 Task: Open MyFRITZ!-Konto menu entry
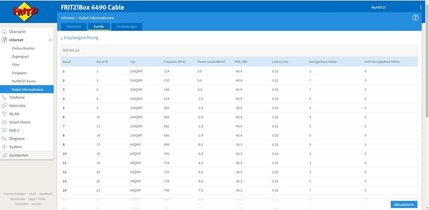click(x=24, y=81)
